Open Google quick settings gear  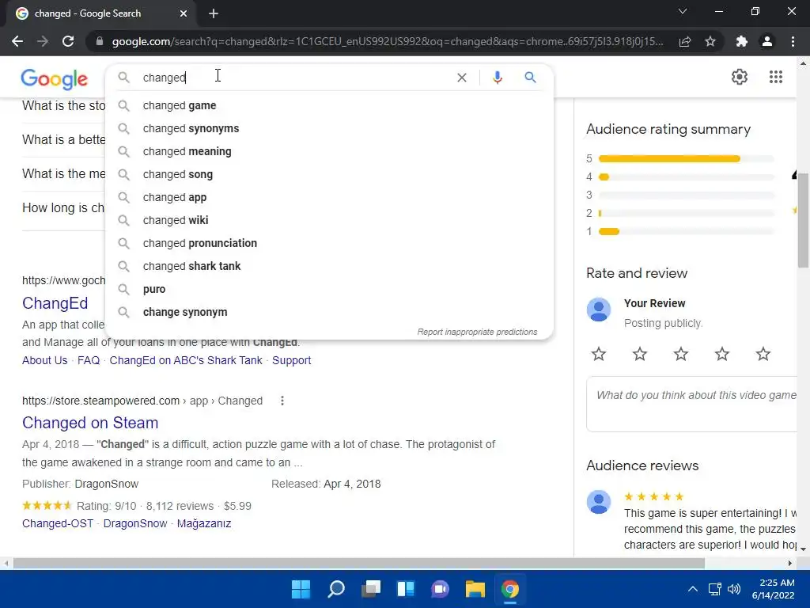pyautogui.click(x=740, y=77)
